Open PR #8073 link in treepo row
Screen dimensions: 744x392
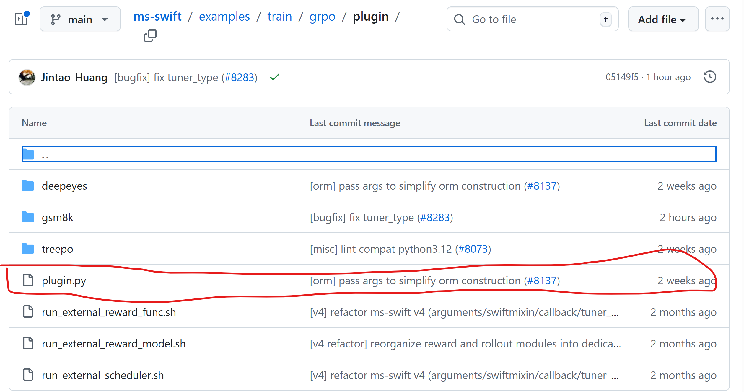click(x=473, y=249)
